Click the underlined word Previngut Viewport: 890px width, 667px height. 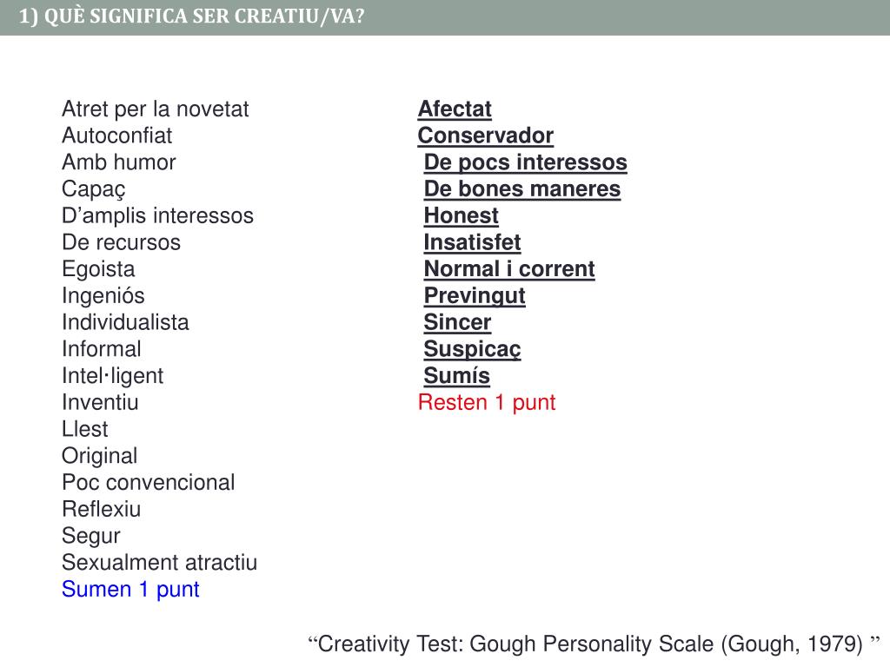475,296
